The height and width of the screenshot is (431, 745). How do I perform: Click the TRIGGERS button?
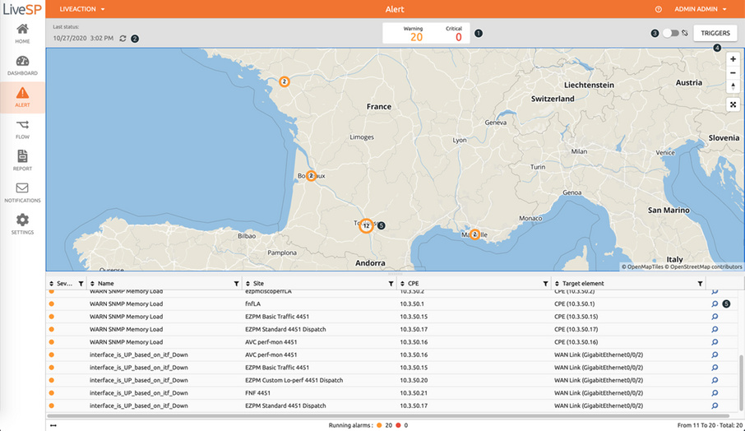coord(715,33)
